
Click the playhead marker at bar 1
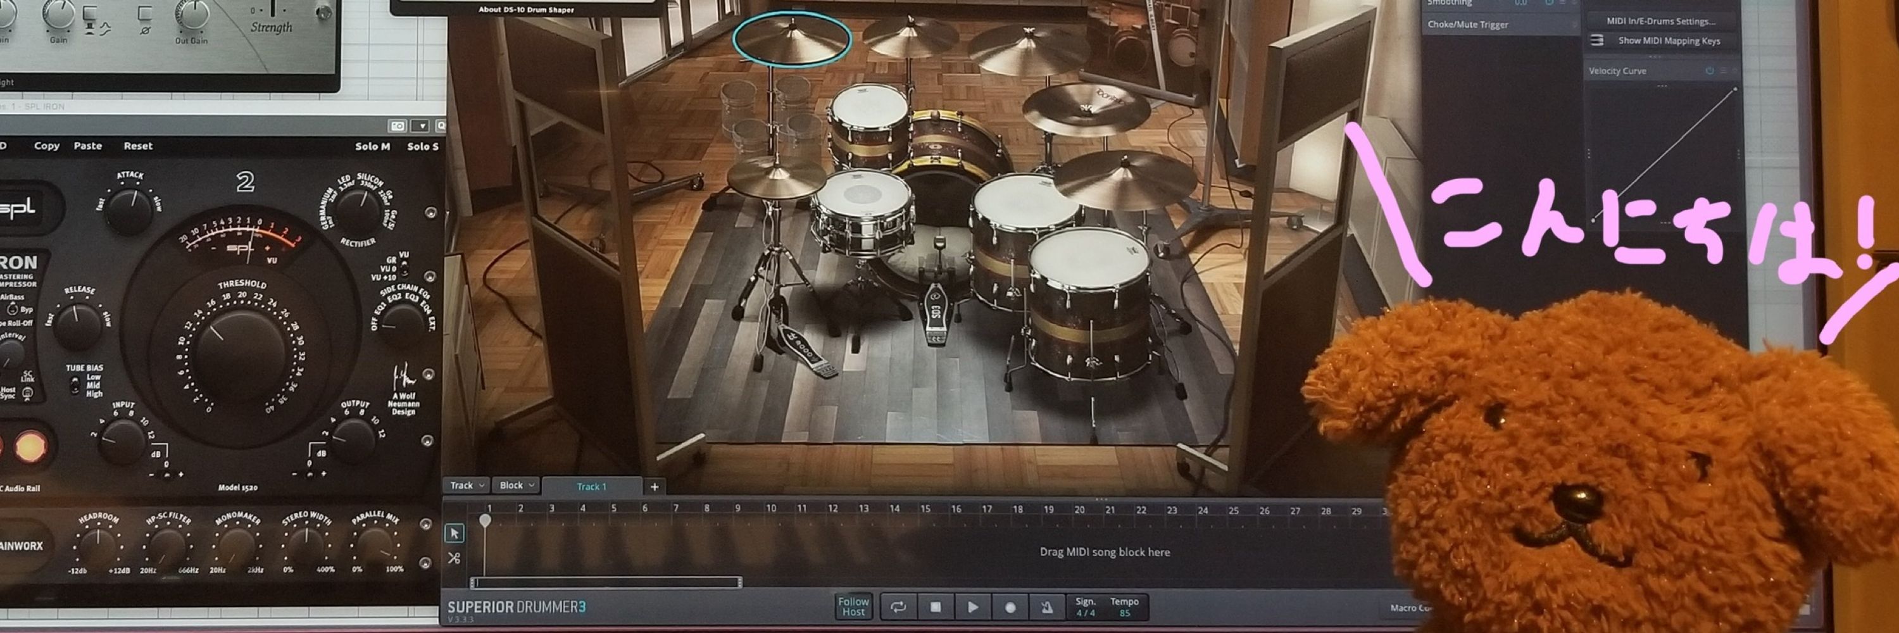click(485, 521)
